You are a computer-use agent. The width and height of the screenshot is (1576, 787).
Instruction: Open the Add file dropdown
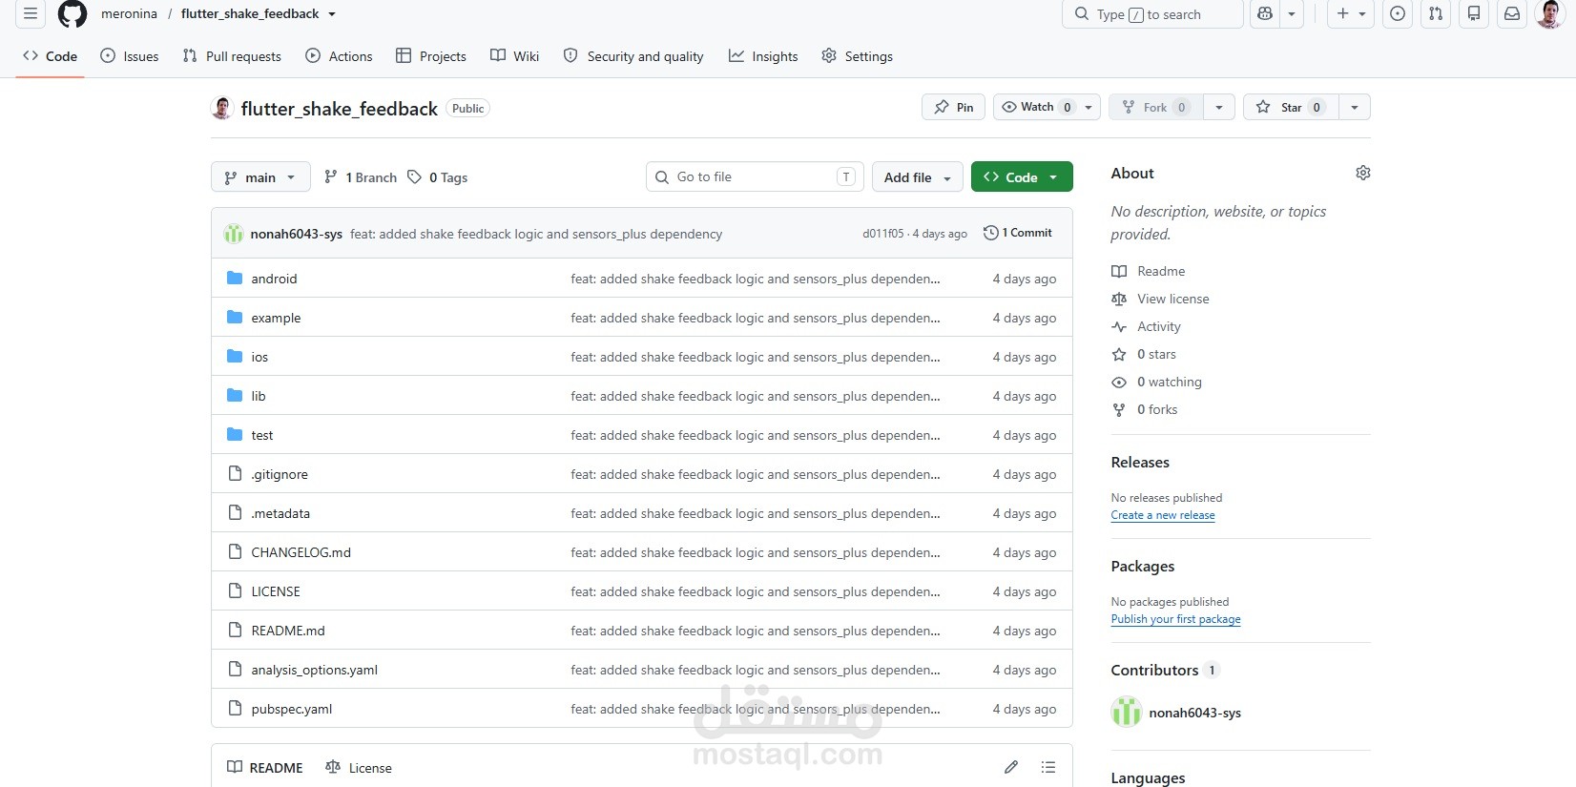point(917,177)
